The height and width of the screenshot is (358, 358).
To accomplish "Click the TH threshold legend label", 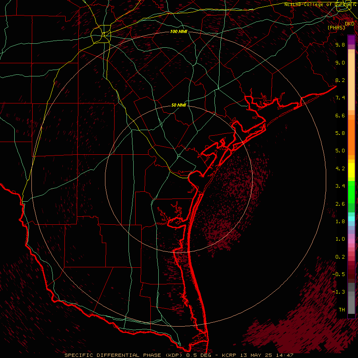I will point(342,310).
